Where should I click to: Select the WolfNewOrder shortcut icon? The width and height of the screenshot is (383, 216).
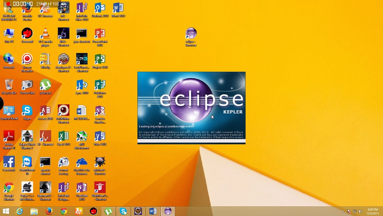[x=100, y=191]
